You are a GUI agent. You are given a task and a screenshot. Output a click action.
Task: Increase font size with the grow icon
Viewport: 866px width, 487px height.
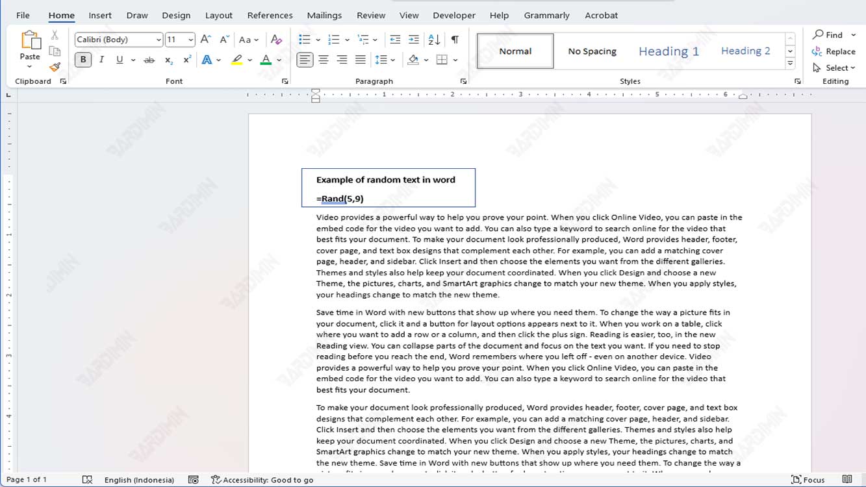click(205, 40)
